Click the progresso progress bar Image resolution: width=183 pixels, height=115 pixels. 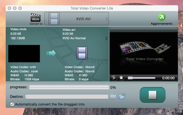[x=69, y=87]
